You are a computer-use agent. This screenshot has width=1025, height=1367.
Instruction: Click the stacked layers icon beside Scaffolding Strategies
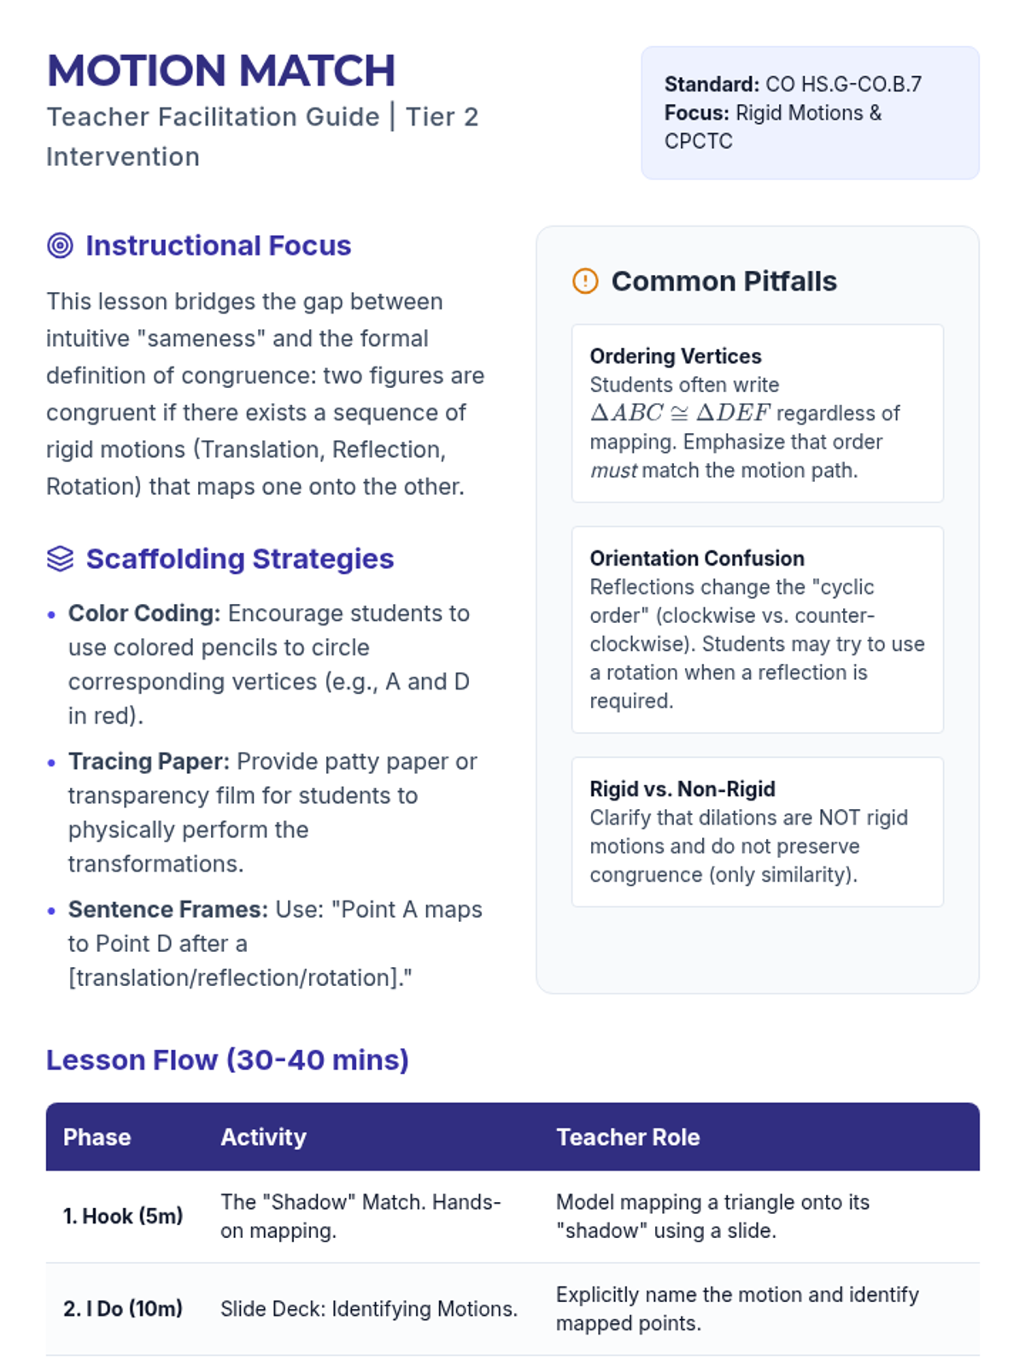60,559
